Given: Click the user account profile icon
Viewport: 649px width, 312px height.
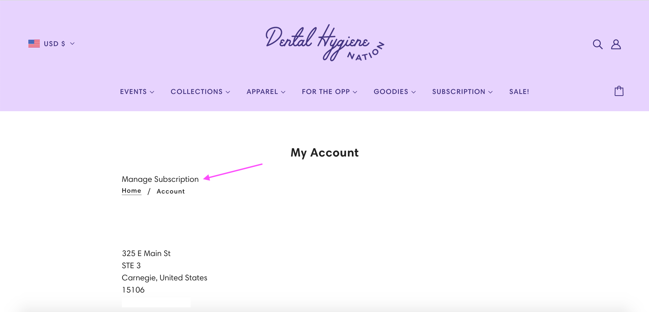Looking at the screenshot, I should [616, 44].
